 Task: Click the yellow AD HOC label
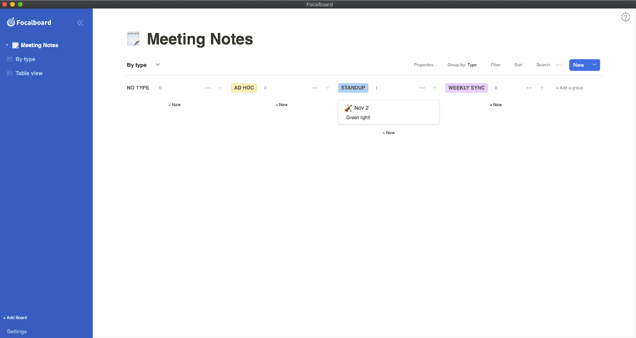pyautogui.click(x=244, y=88)
